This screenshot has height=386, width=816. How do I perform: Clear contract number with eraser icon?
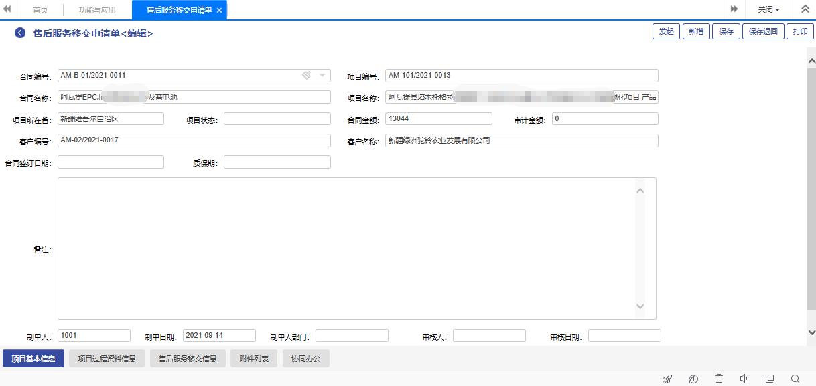[306, 76]
